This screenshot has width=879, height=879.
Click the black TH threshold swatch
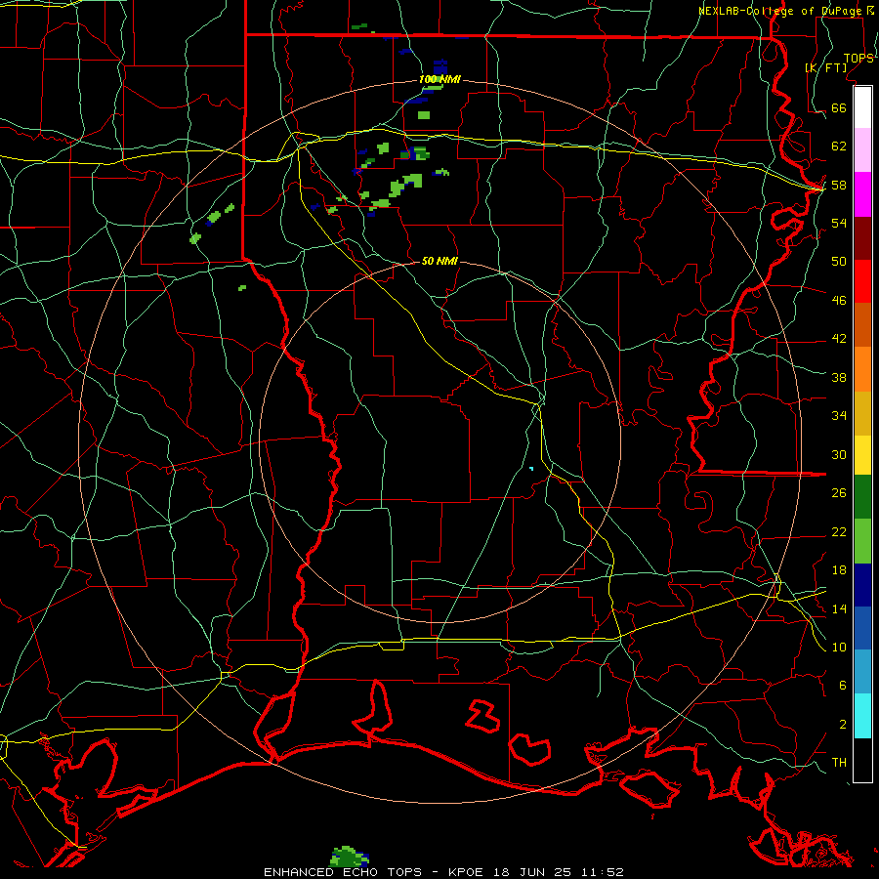(x=862, y=760)
